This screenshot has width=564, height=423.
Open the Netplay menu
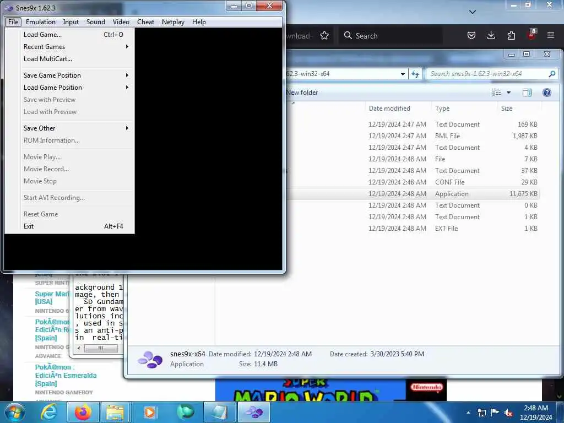173,22
